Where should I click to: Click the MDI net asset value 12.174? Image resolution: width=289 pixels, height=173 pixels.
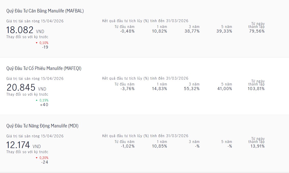18,145
